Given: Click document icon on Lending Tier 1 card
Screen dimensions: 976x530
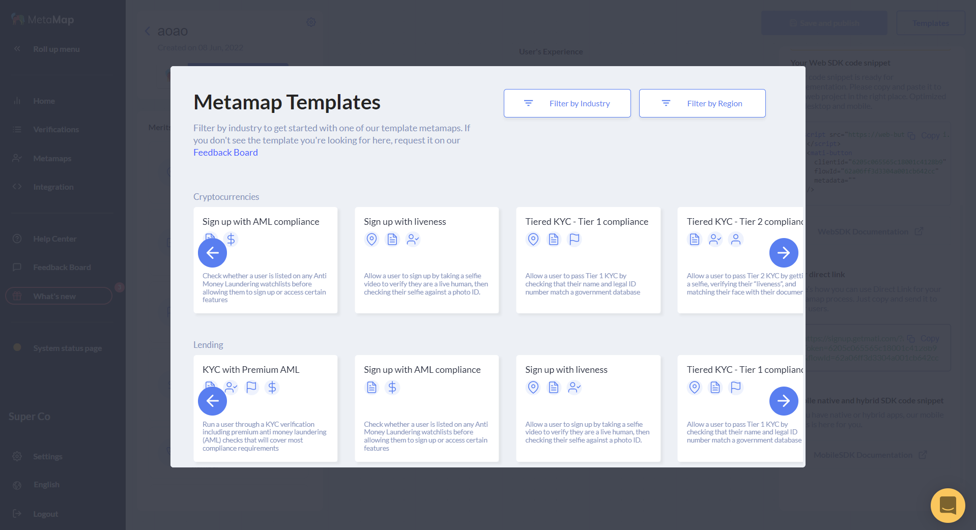Looking at the screenshot, I should tap(715, 388).
